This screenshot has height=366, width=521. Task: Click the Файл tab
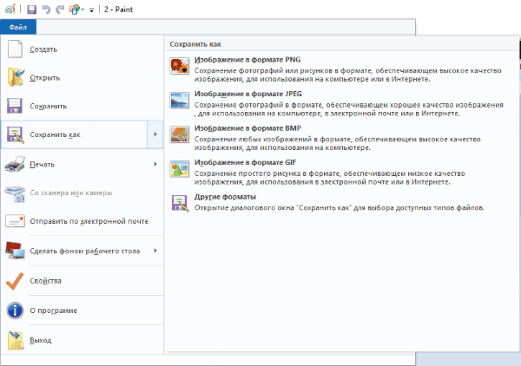[18, 27]
